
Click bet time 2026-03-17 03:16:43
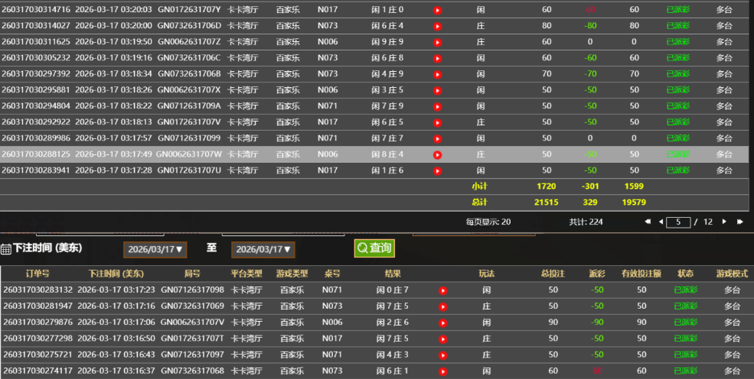tap(116, 354)
